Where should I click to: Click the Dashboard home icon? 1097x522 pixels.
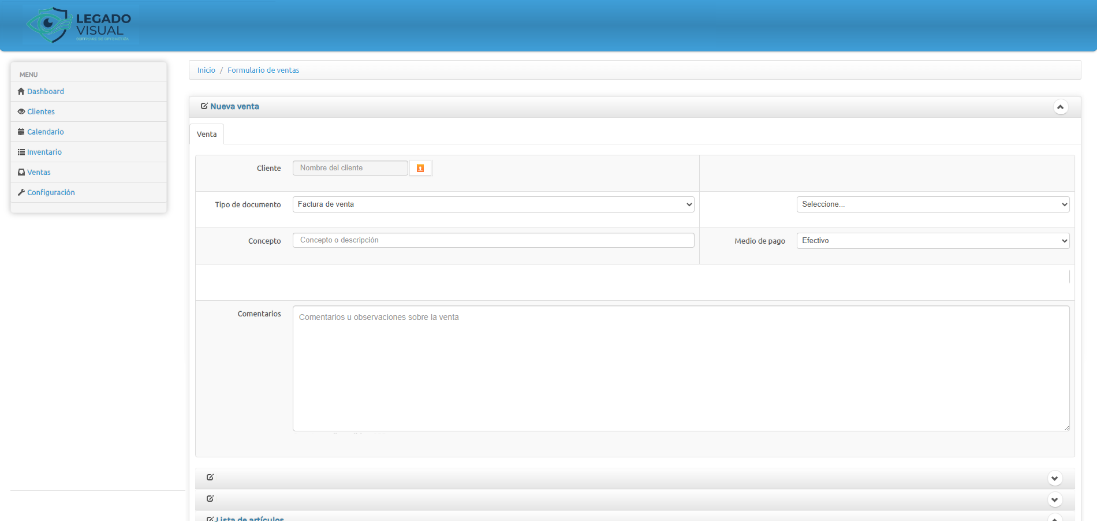pos(21,91)
